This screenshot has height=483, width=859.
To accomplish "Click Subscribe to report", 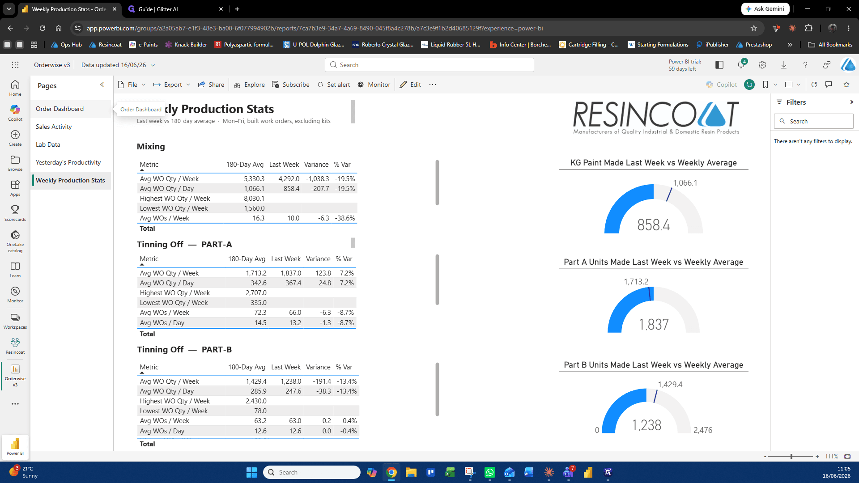I will pos(290,85).
